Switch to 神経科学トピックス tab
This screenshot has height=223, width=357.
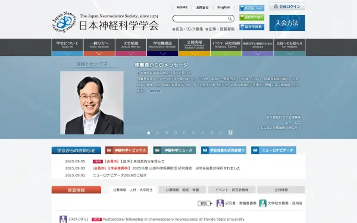(126, 150)
